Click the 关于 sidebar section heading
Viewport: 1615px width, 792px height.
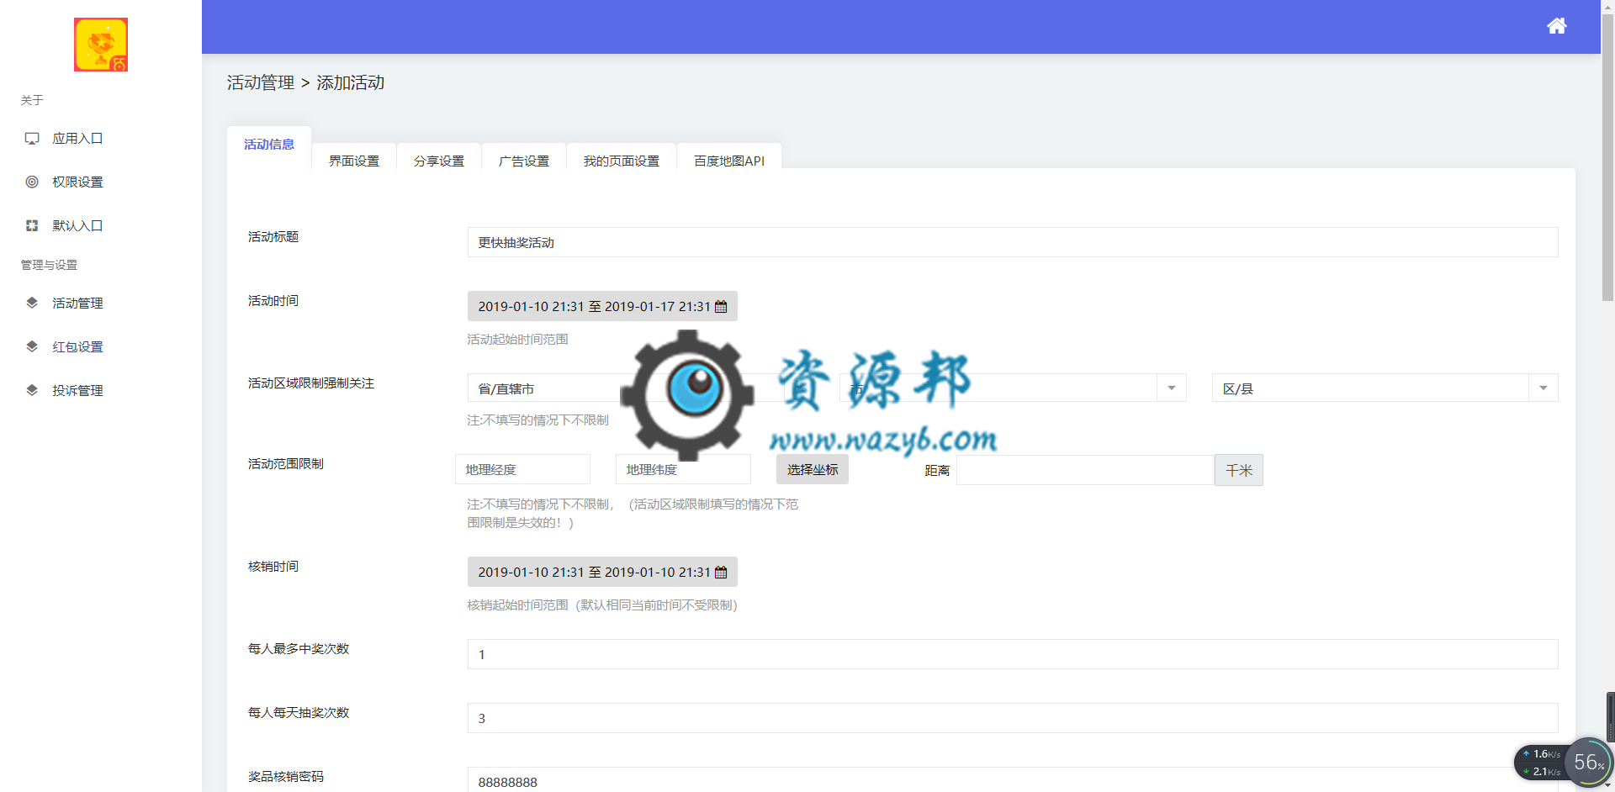tap(32, 100)
